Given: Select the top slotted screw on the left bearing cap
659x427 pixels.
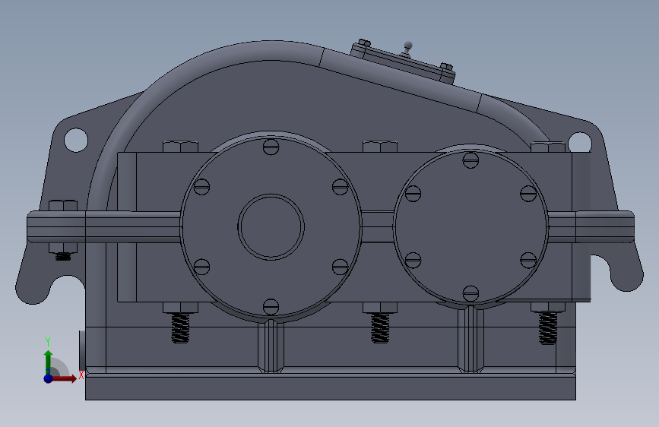Looking at the screenshot, I should pyautogui.click(x=271, y=147).
